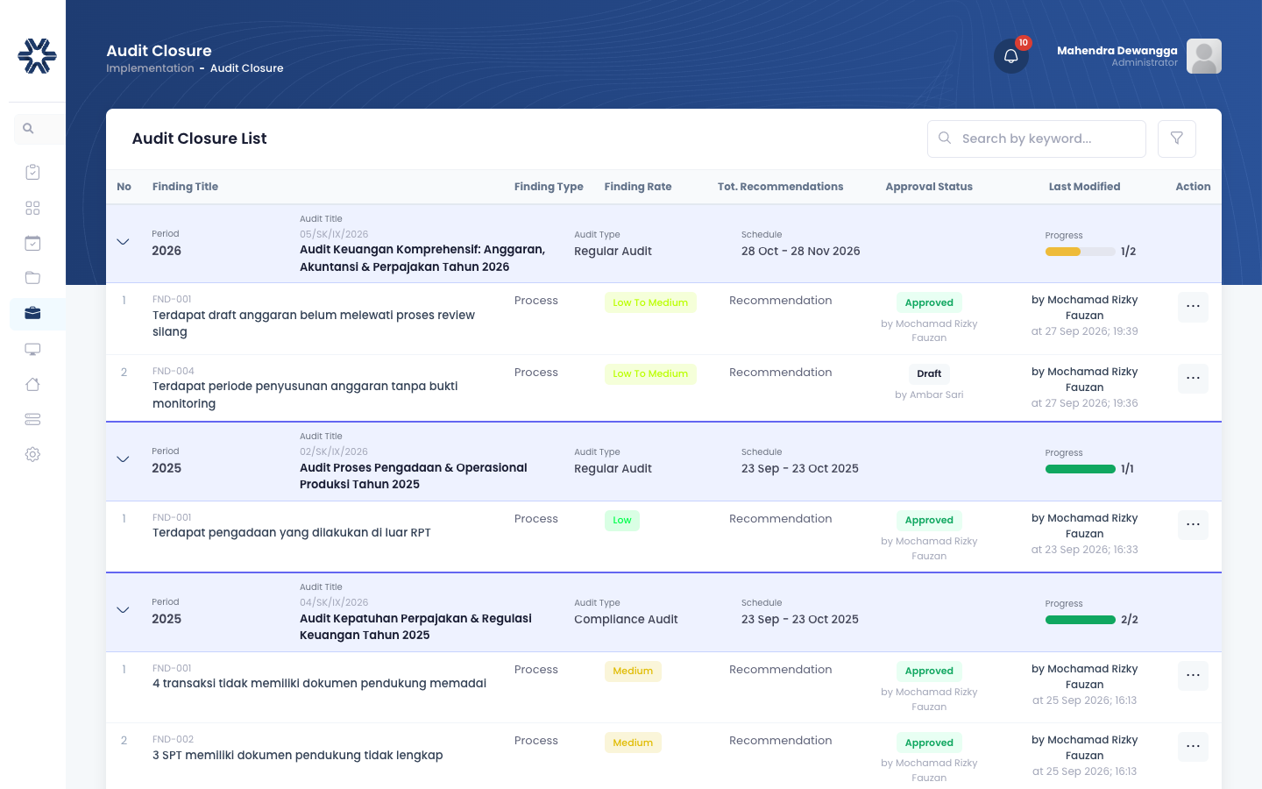Collapse the Audit Proses Pengadaan & Operasional group
Screen dimensions: 1262x789
tap(123, 459)
